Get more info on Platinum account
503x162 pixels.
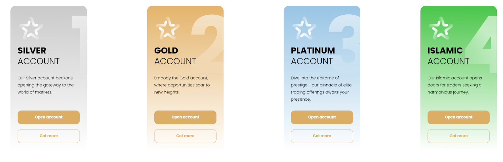(x=322, y=136)
